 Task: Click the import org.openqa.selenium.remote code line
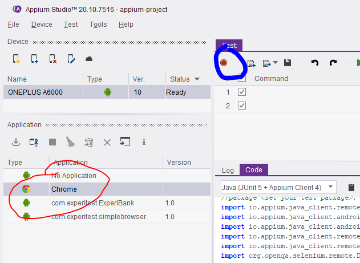290,256
